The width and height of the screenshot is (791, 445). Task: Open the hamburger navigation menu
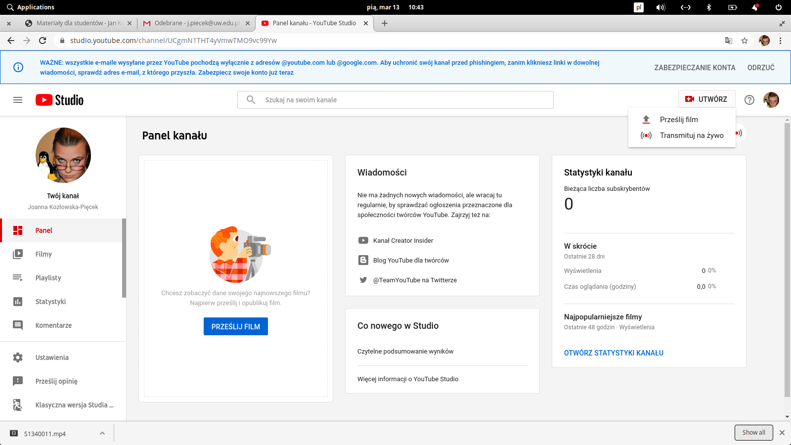coord(18,100)
